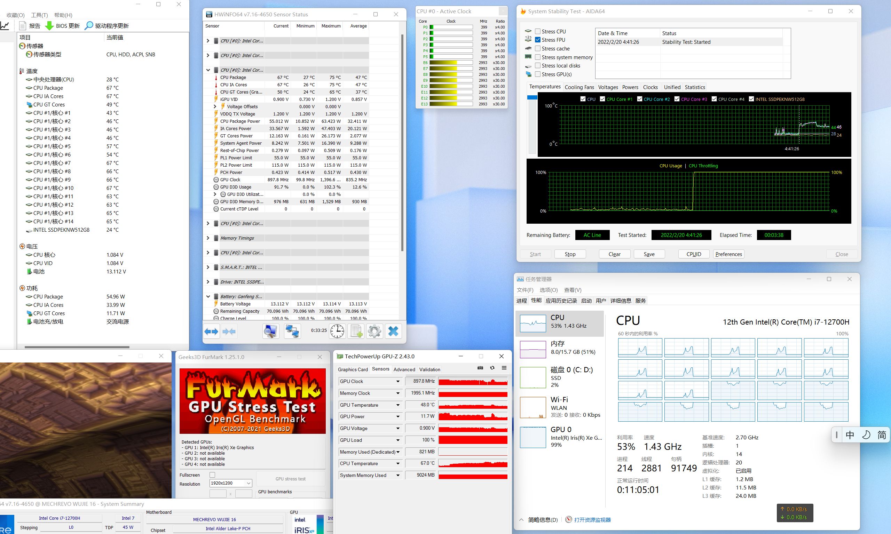
Task: Uncheck Stress FPU checkbox
Action: pyautogui.click(x=537, y=40)
